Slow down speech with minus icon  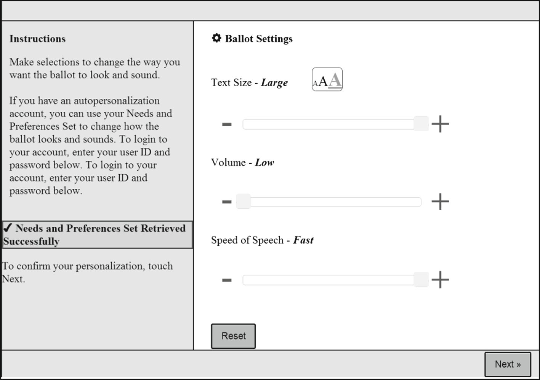click(227, 280)
